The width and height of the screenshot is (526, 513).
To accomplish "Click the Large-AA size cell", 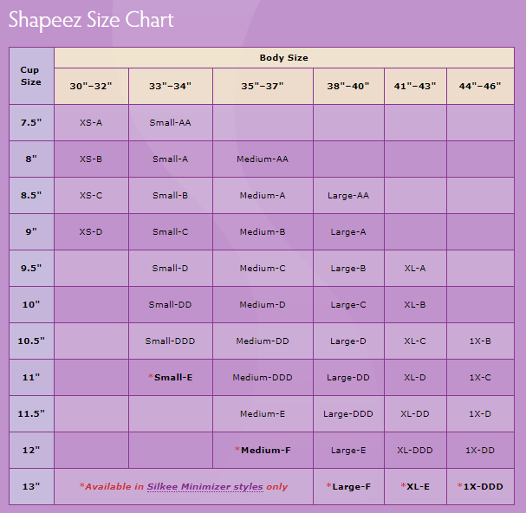I will 348,196.
